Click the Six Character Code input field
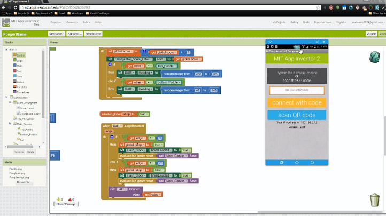This screenshot has width=386, height=216. point(297,91)
